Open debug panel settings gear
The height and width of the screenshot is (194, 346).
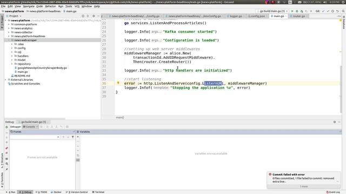[x=335, y=122]
